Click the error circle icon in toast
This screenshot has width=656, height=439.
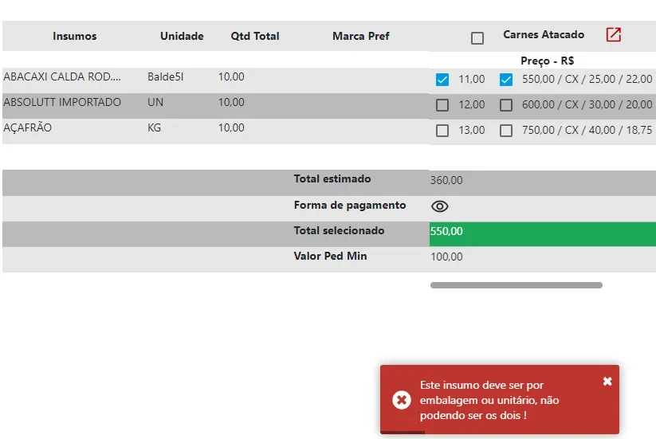401,400
